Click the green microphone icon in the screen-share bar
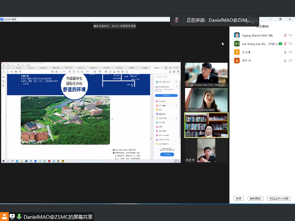Image resolution: width=295 pixels, height=221 pixels. (x=19, y=217)
